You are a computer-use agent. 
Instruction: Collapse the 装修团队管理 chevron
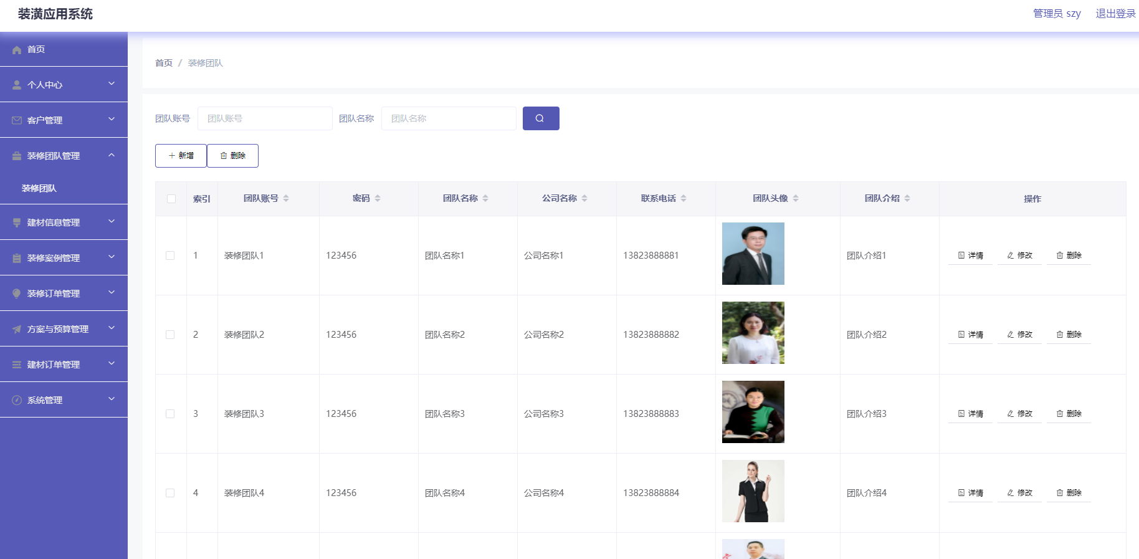[112, 155]
